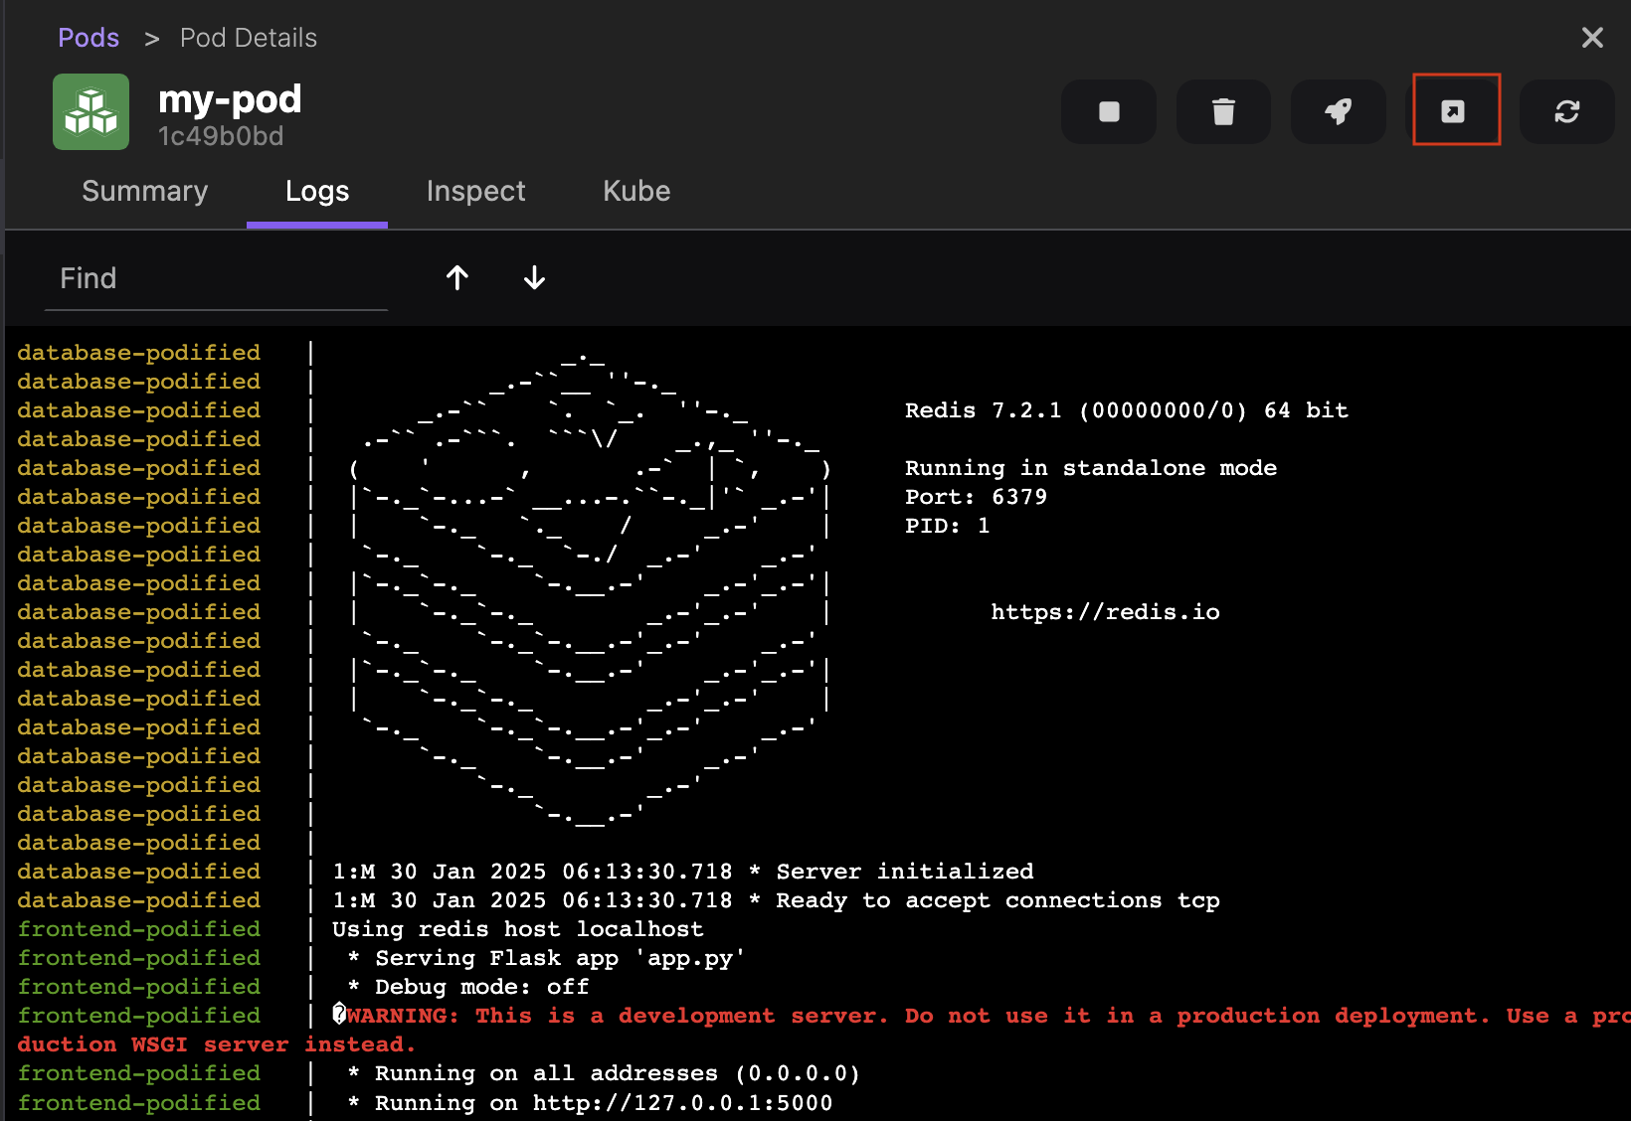Close the Pod Details panel

[x=1592, y=38]
